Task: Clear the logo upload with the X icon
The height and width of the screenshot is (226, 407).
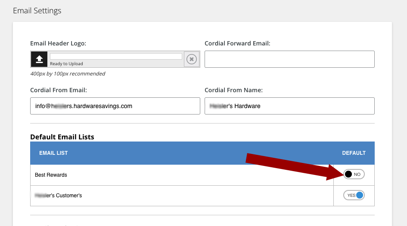Action: pos(192,59)
